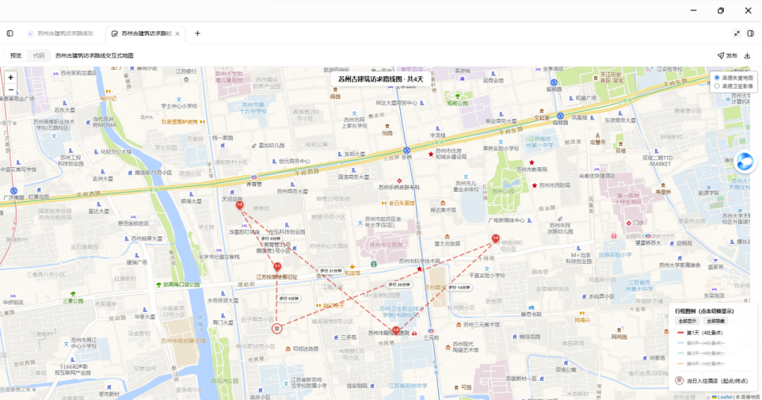Viewport: 762px width, 400px height.
Task: Click the 三元坊 subway station icon
Action: [430, 331]
